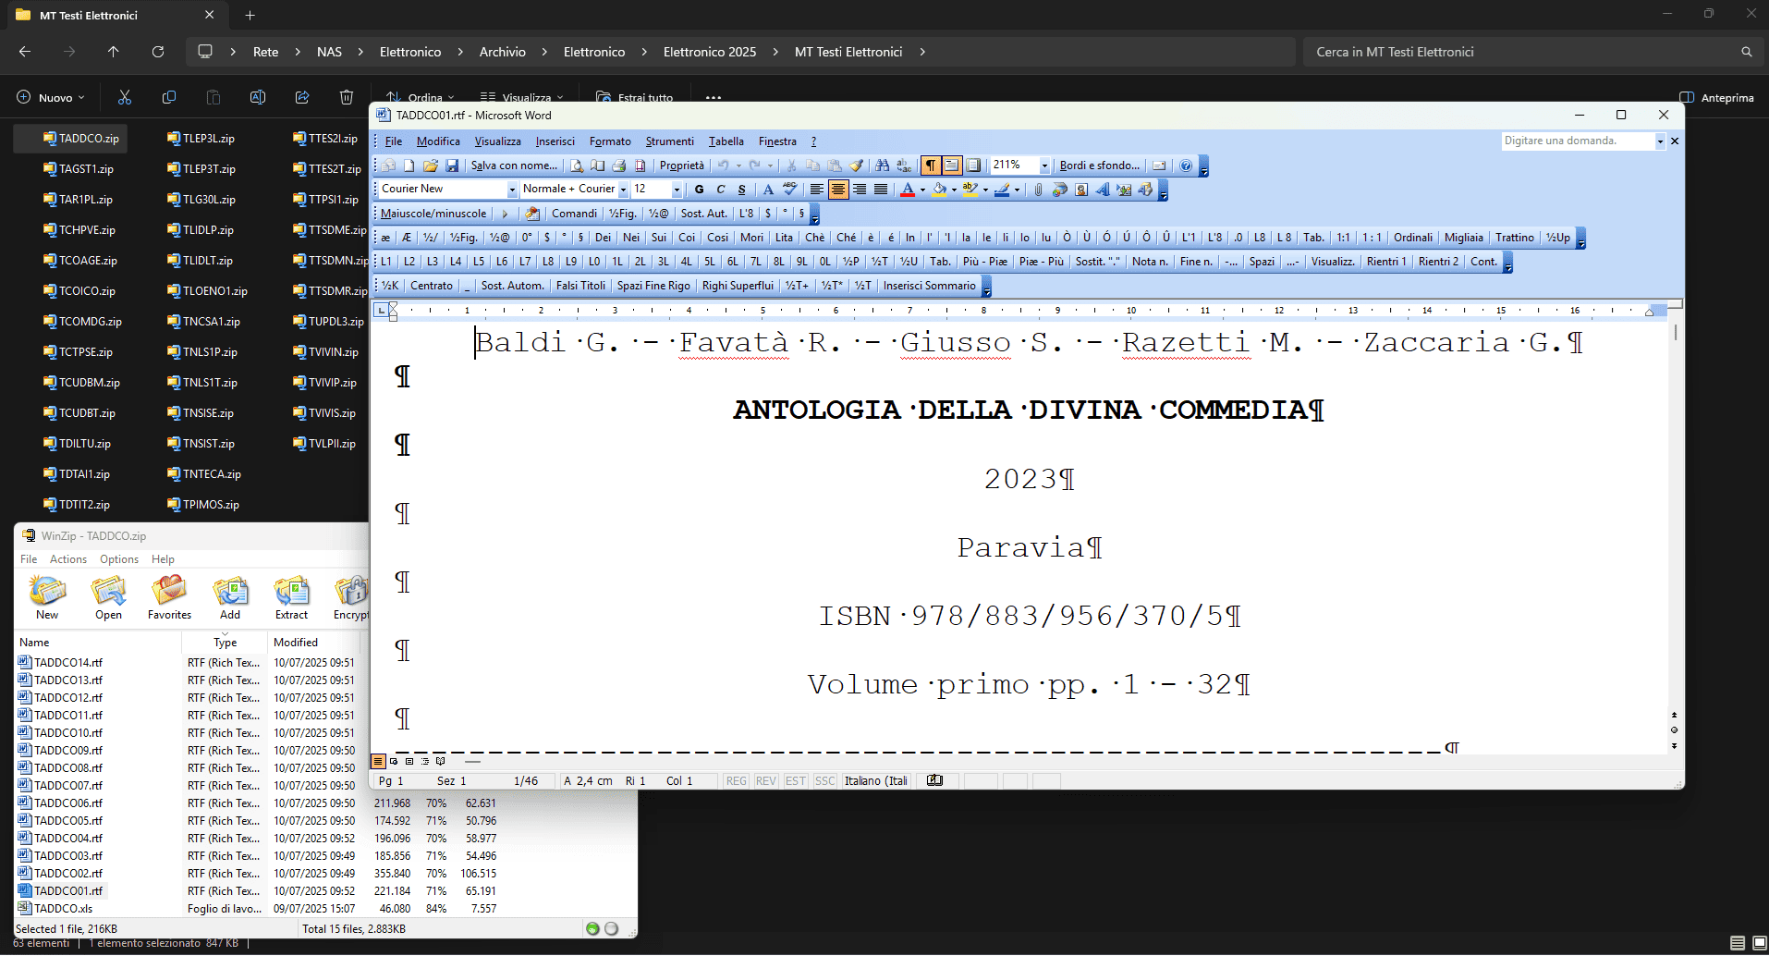
Task: Open WinZip's Options menu
Action: coord(119,559)
